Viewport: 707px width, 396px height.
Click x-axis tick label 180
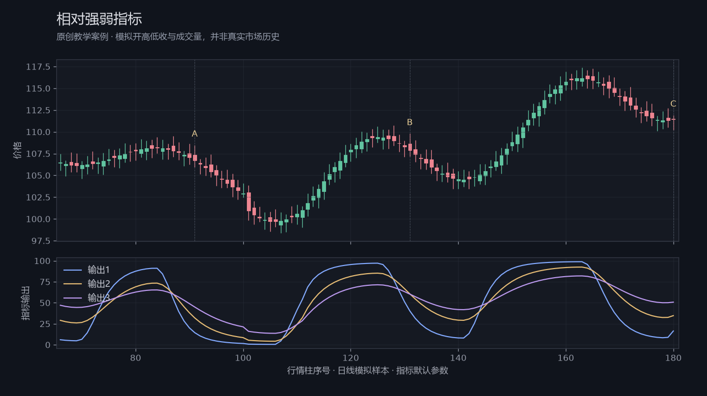click(x=673, y=357)
